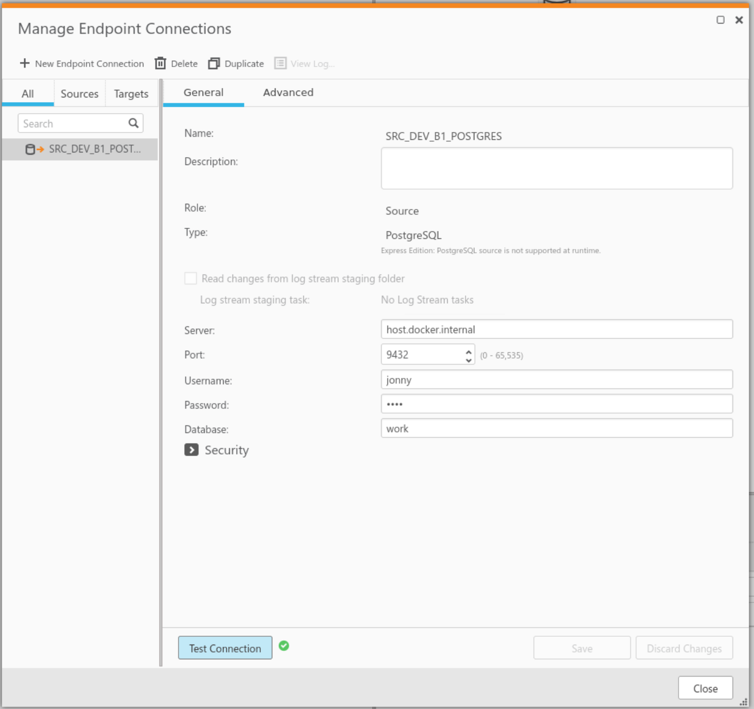The image size is (754, 709).
Task: Switch to the All tab
Action: (28, 94)
